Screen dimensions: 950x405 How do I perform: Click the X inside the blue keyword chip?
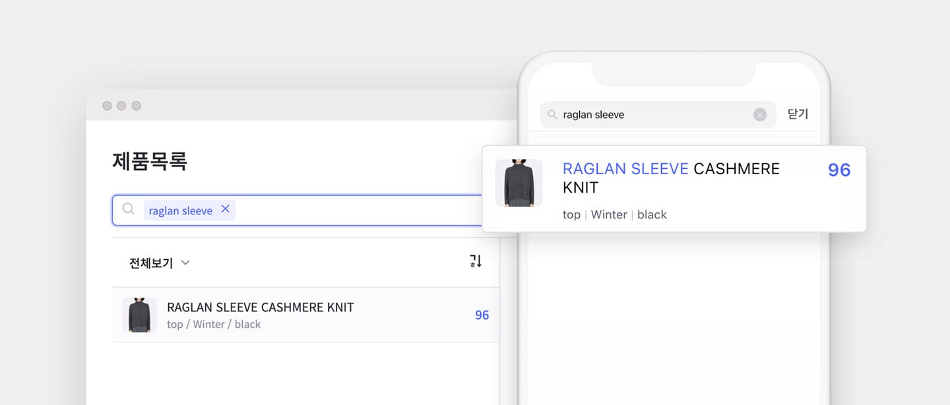[225, 209]
